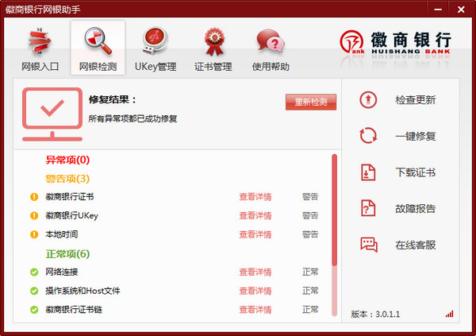The height and width of the screenshot is (336, 476).
Task: Select the 网银检测 magnifier icon
Action: click(98, 41)
